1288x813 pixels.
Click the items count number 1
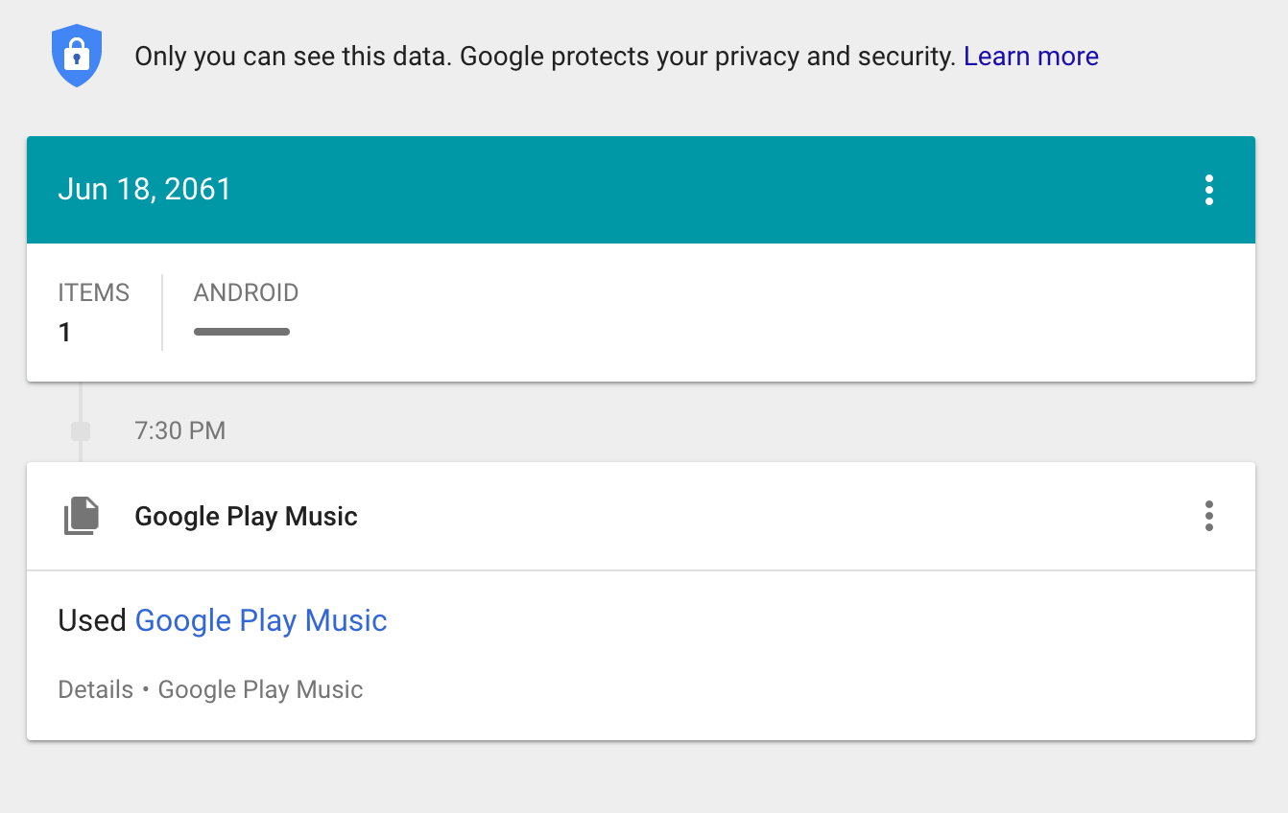[x=64, y=333]
